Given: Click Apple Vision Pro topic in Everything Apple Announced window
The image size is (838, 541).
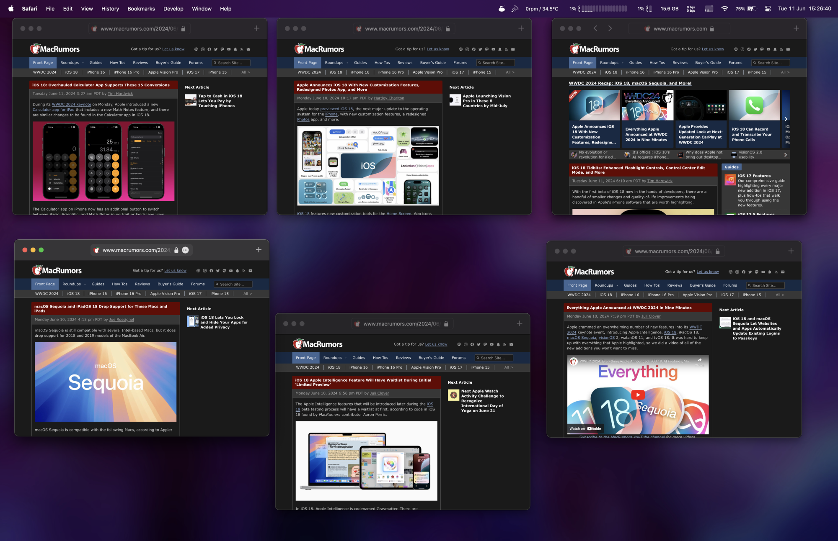Looking at the screenshot, I should 697,295.
